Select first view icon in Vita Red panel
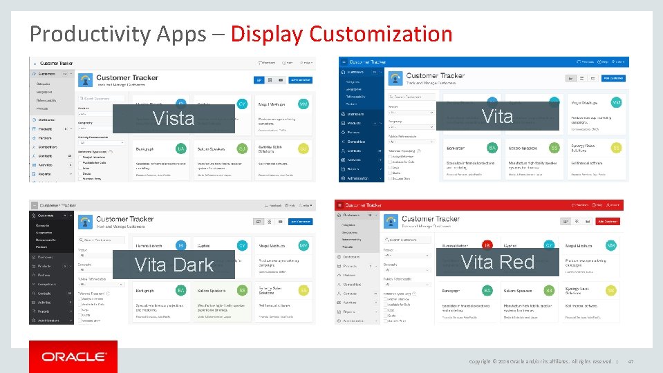 coord(566,221)
